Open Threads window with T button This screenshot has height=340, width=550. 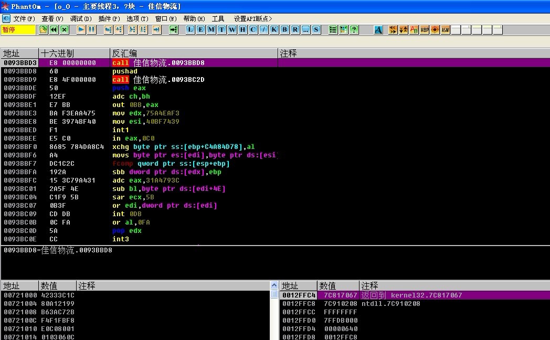(221, 30)
